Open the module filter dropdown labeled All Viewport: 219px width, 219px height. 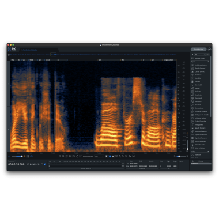point(199,55)
